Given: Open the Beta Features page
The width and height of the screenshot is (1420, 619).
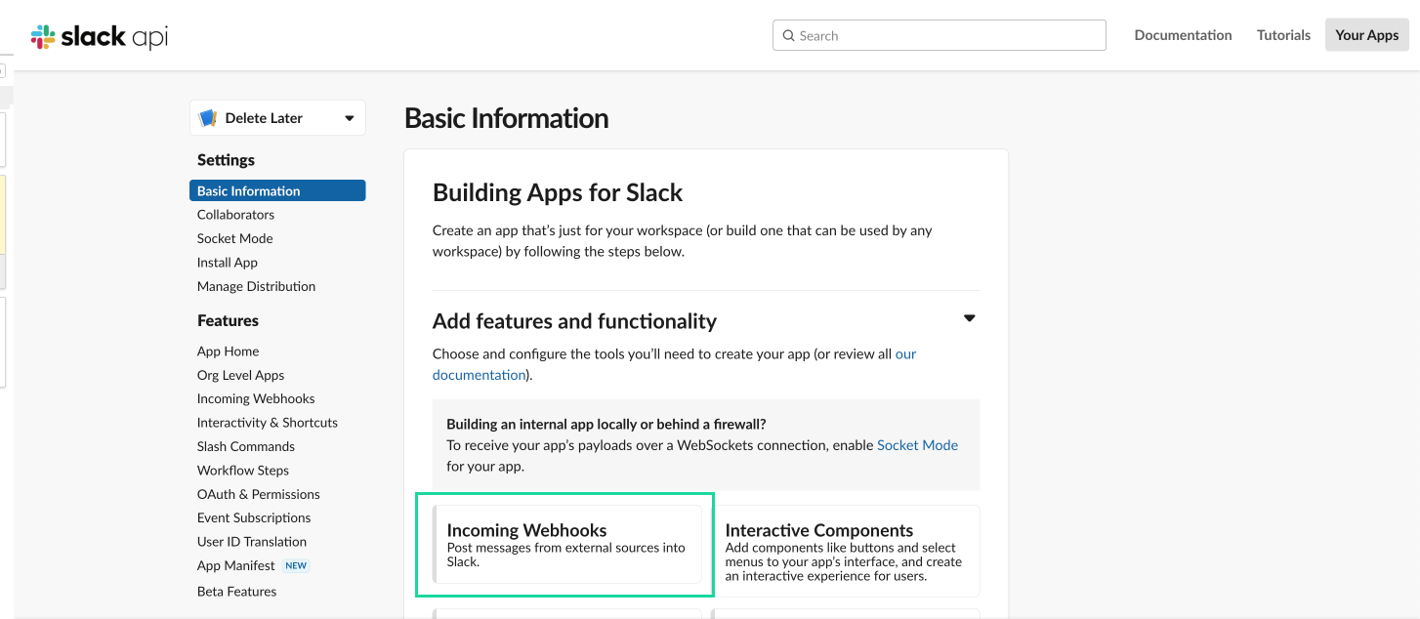Looking at the screenshot, I should point(236,591).
